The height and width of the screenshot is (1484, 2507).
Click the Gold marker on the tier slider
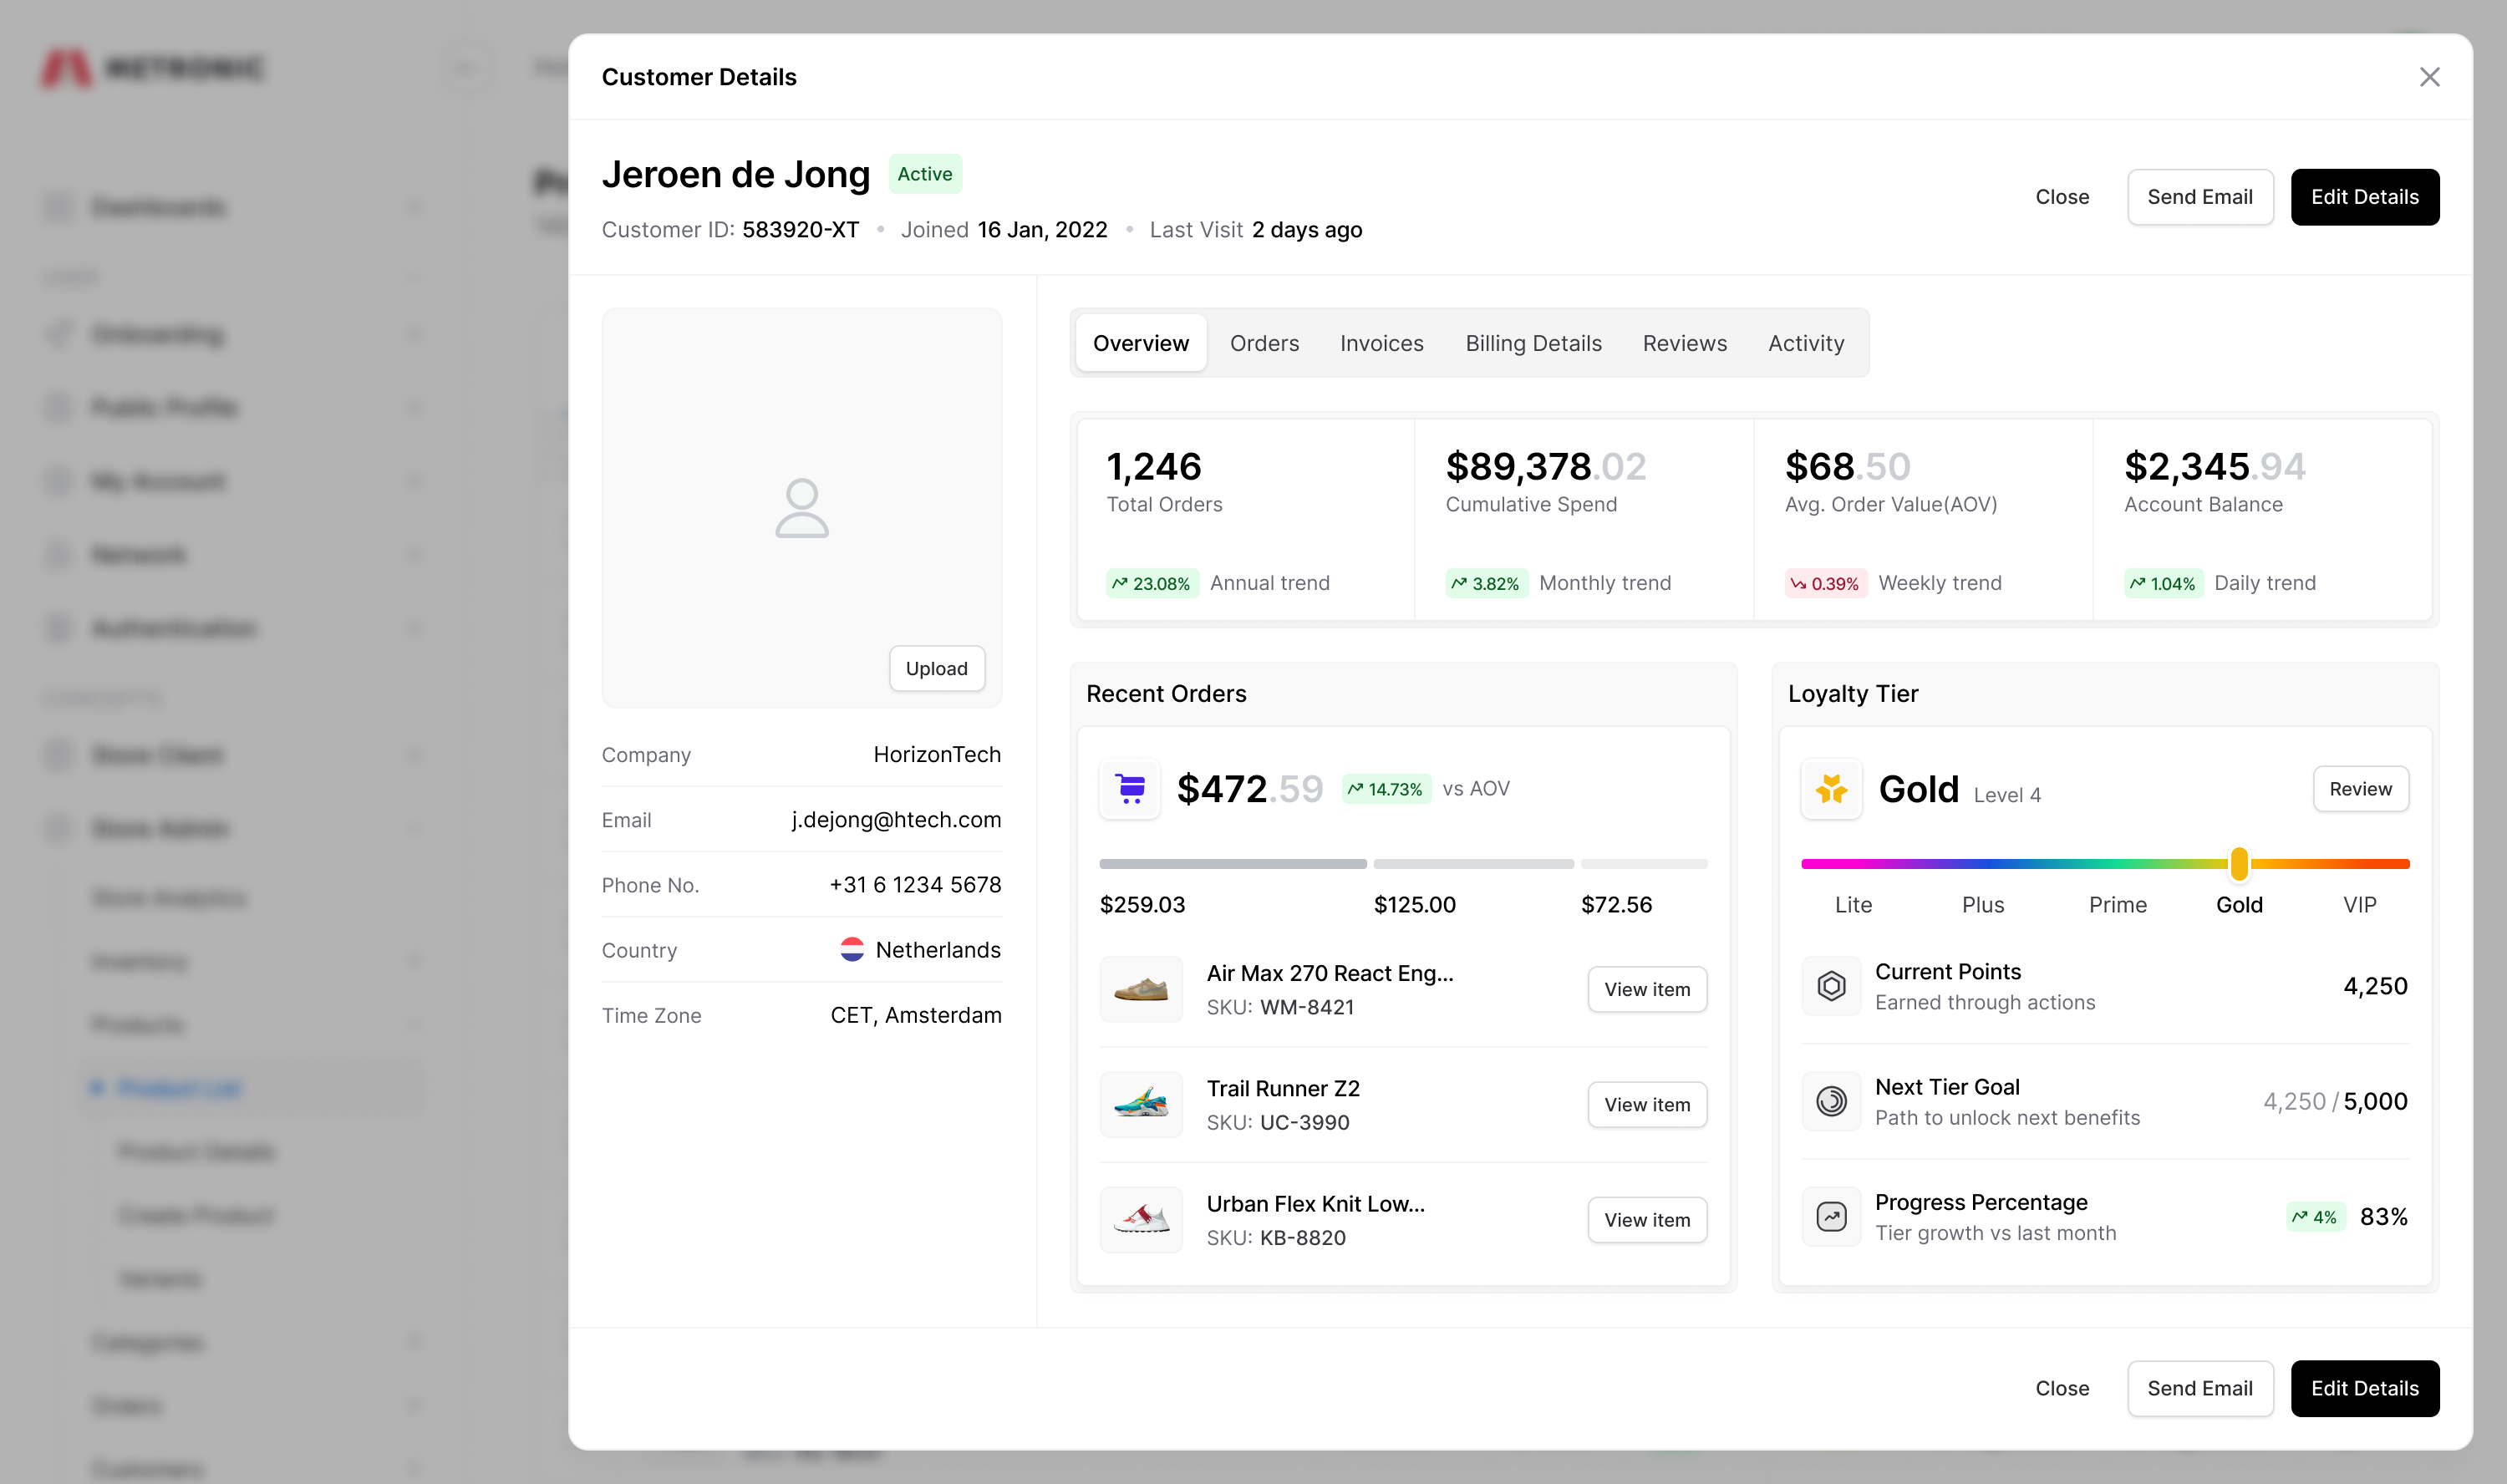coord(2239,864)
